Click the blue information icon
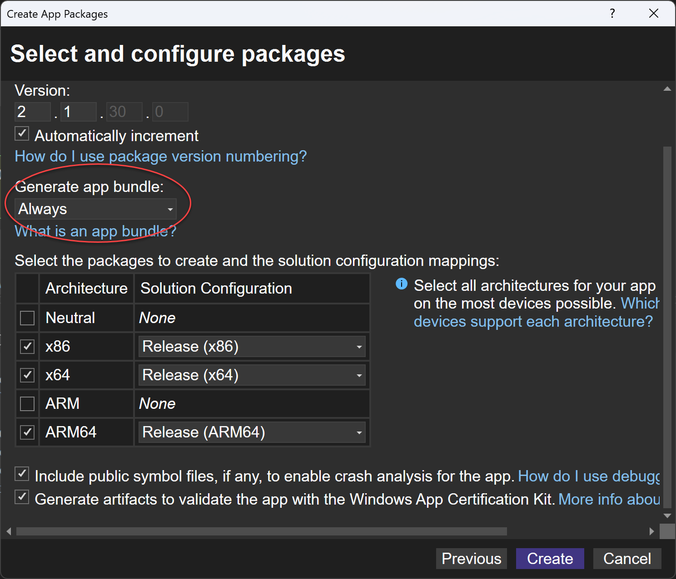 tap(401, 284)
